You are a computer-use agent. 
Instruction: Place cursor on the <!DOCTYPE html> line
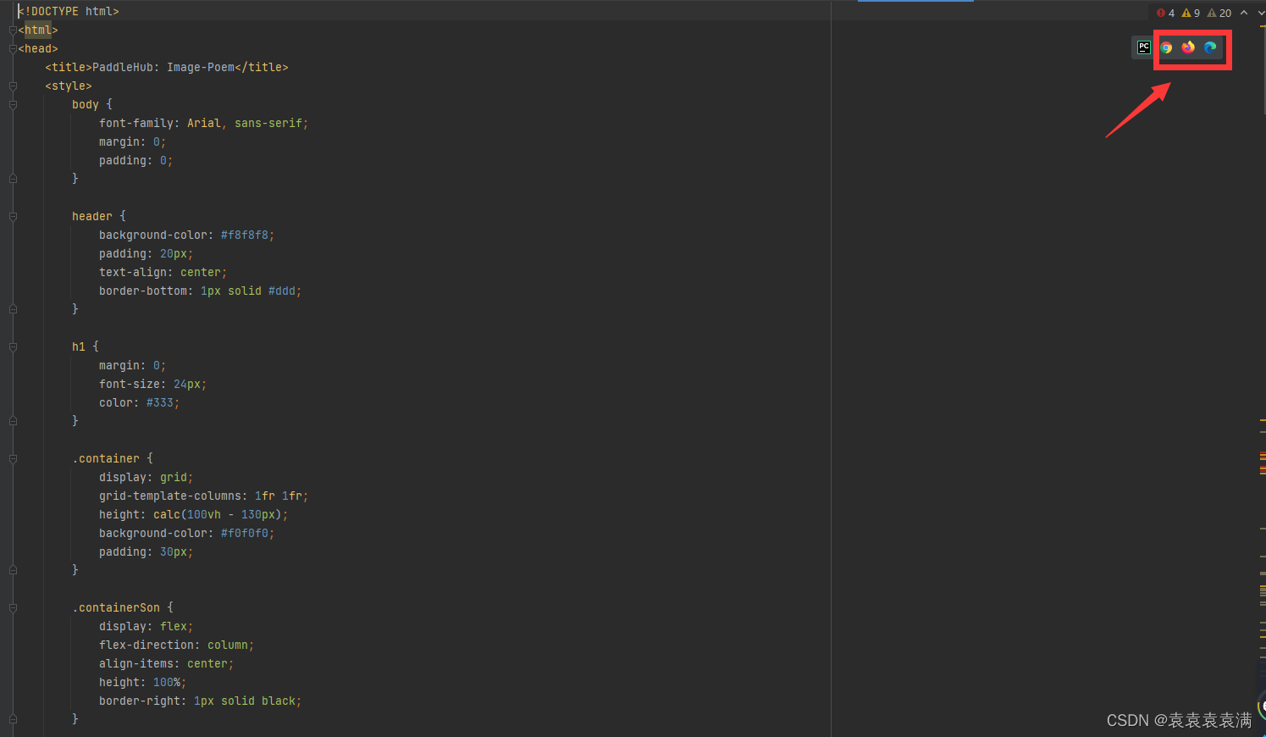coord(69,12)
